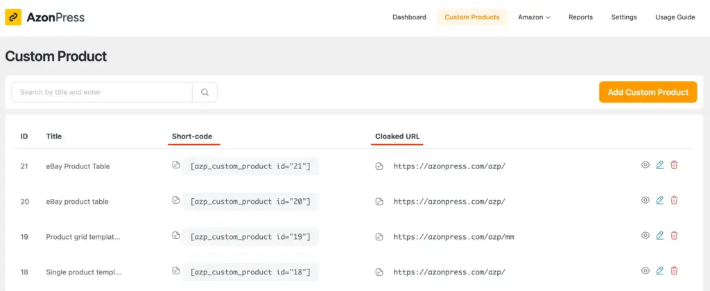Click the AzonPress logo icon

tap(13, 17)
